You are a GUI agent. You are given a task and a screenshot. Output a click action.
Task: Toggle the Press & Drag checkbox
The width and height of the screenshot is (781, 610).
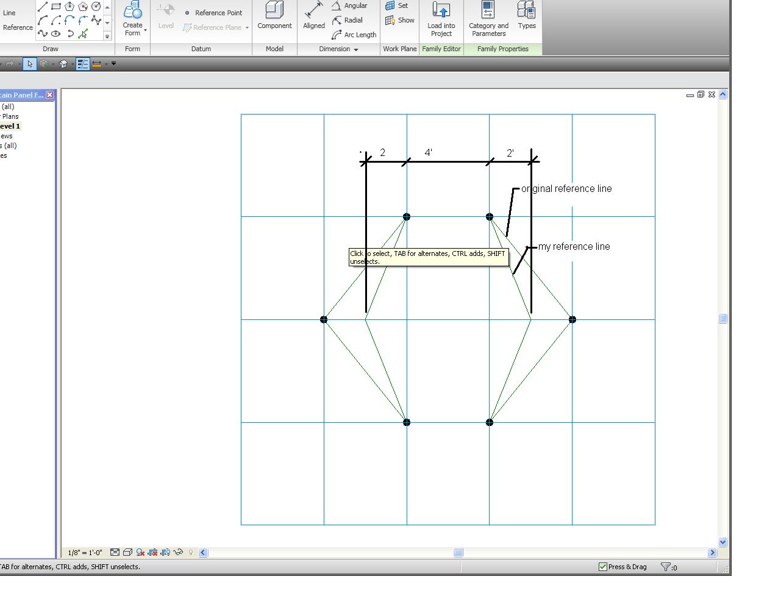(x=603, y=567)
